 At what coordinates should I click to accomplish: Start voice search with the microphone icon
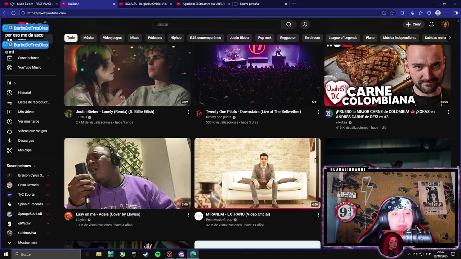pos(305,24)
